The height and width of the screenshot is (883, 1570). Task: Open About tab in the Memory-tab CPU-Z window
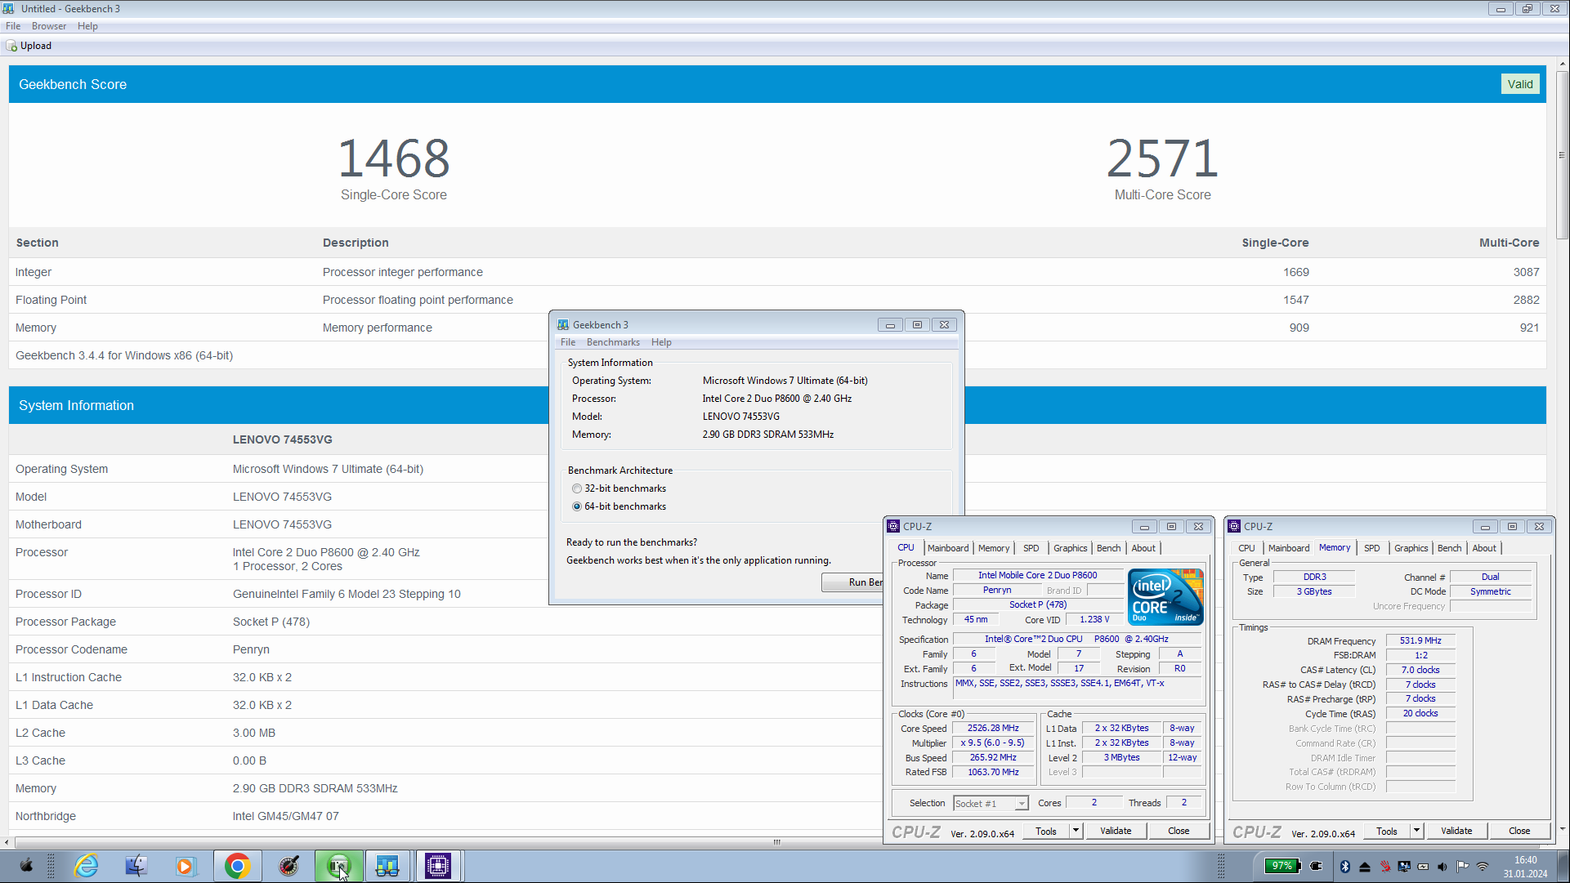point(1484,548)
